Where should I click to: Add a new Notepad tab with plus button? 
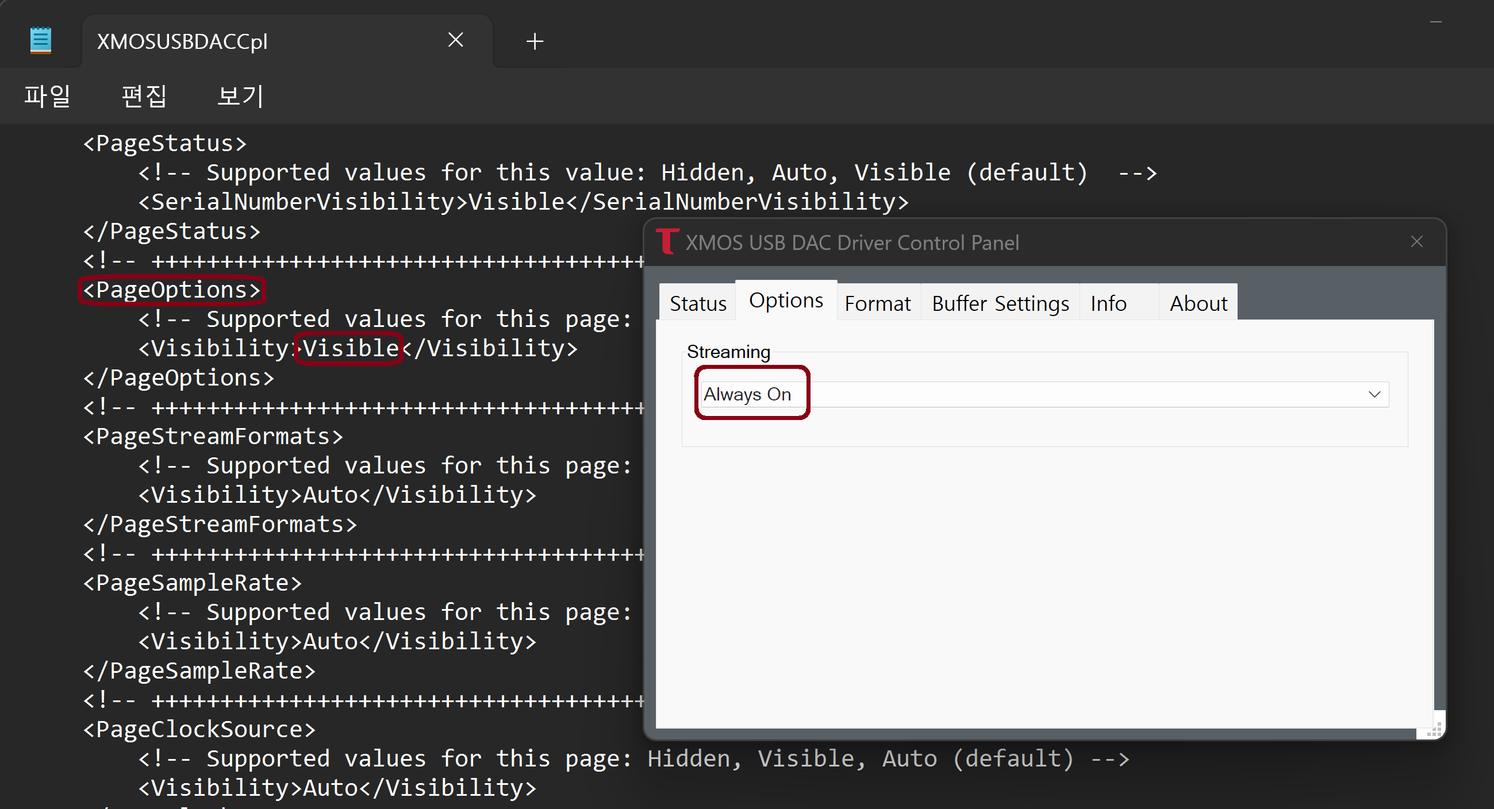tap(534, 41)
